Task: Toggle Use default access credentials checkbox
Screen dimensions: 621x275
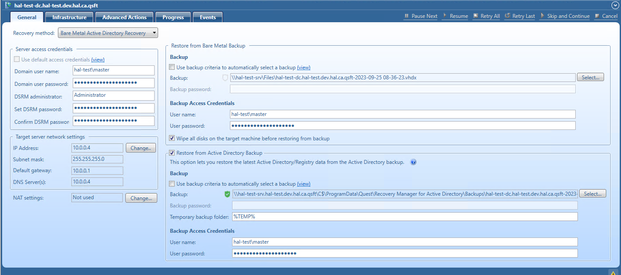Action: point(17,59)
